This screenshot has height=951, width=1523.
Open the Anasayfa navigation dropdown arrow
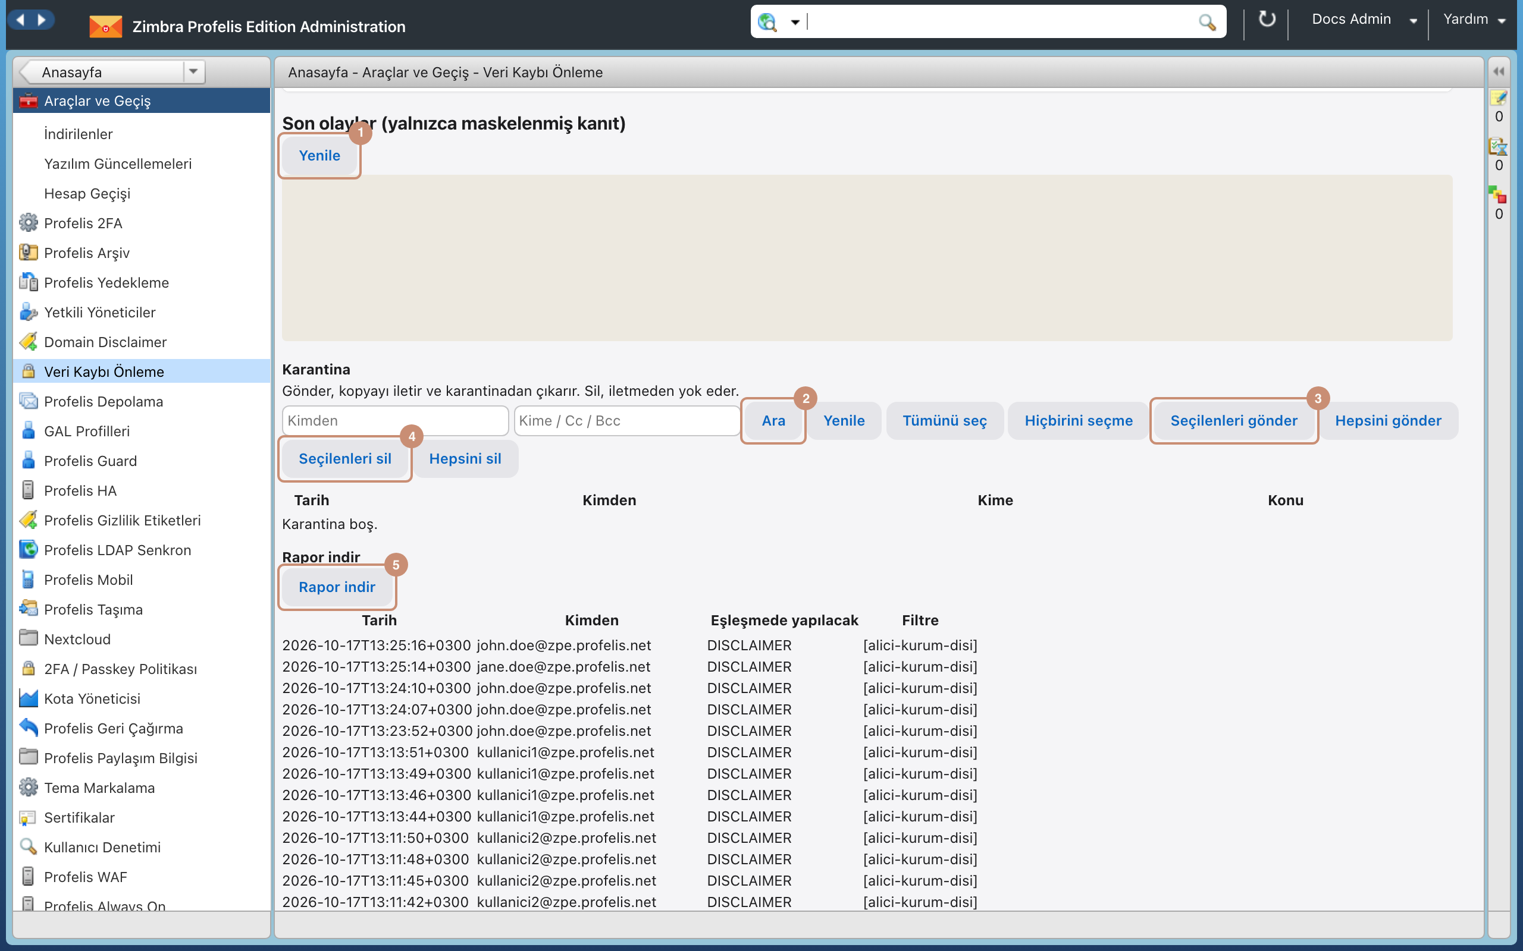click(193, 72)
